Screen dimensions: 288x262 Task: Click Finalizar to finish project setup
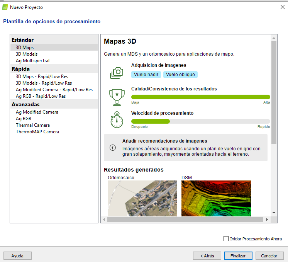point(238,256)
